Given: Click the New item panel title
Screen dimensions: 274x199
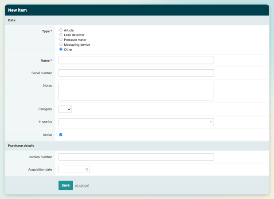Looking at the screenshot, I should pyautogui.click(x=17, y=10).
